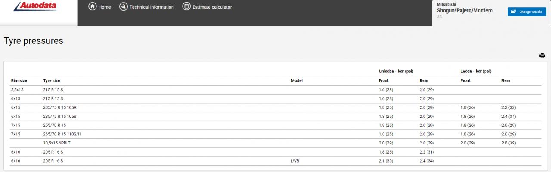
Task: Select the 265/70 R 15 110S/H tyre entry
Action: point(63,134)
